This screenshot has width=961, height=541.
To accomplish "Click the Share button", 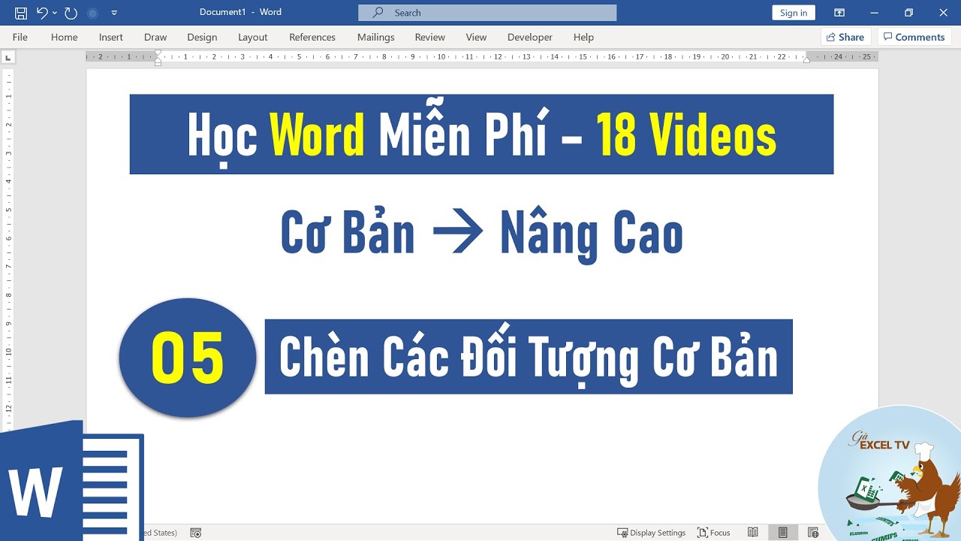I will click(845, 37).
